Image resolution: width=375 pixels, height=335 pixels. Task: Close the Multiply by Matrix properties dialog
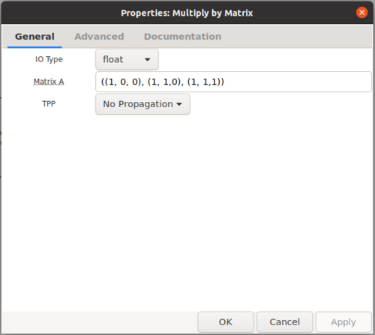point(361,13)
